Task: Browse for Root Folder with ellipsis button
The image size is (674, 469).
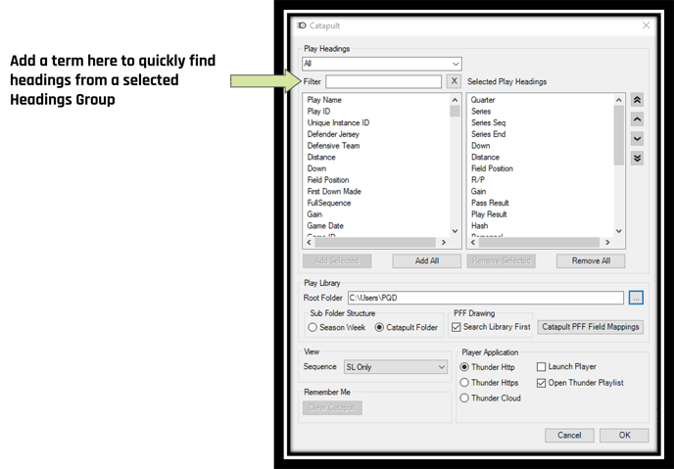Action: tap(636, 298)
